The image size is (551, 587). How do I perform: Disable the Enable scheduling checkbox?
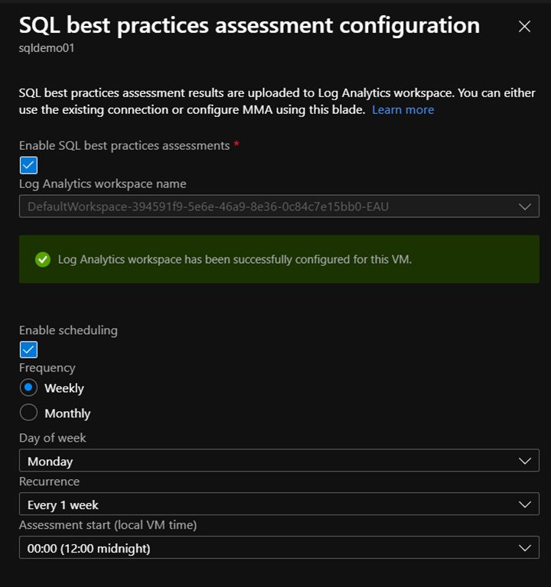pyautogui.click(x=28, y=349)
